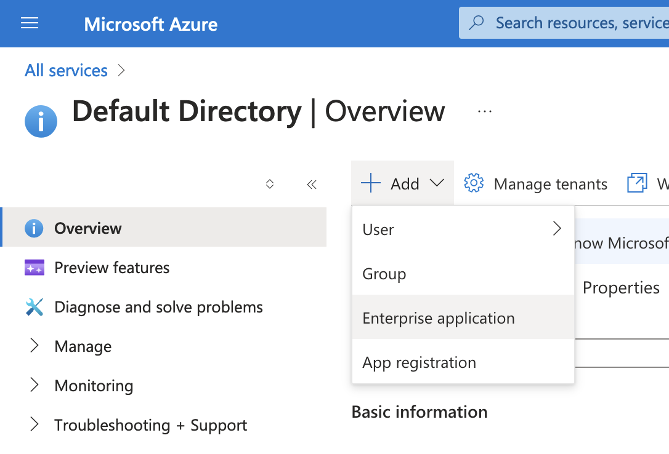Click the Microsoft Azure home title
The image size is (669, 454).
[150, 24]
